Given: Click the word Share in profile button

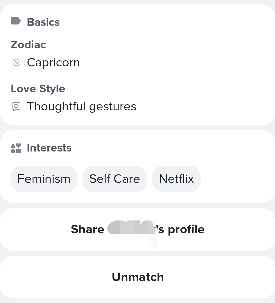Looking at the screenshot, I should point(87,229).
